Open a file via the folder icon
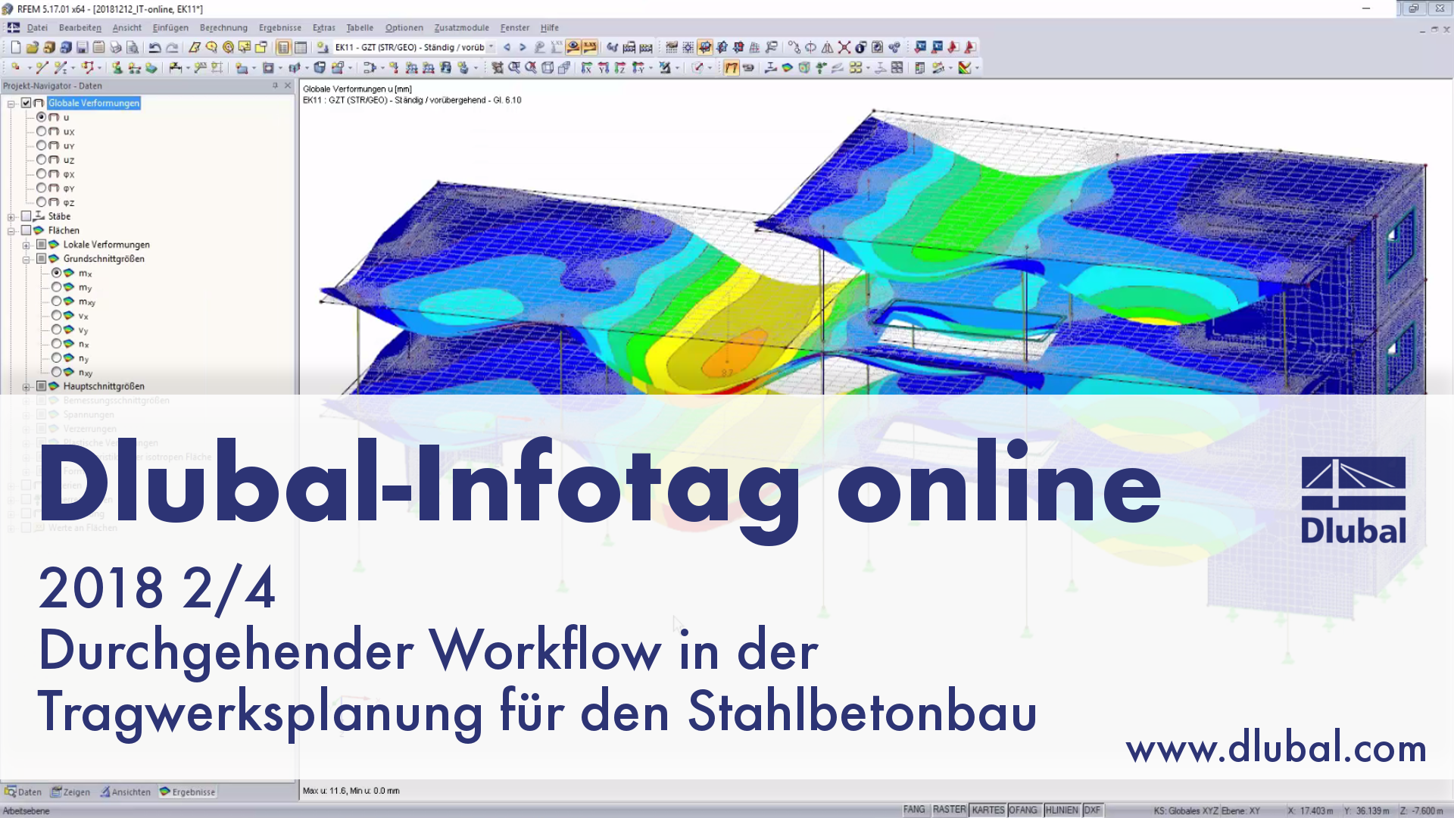Viewport: 1454px width, 818px height. point(33,47)
